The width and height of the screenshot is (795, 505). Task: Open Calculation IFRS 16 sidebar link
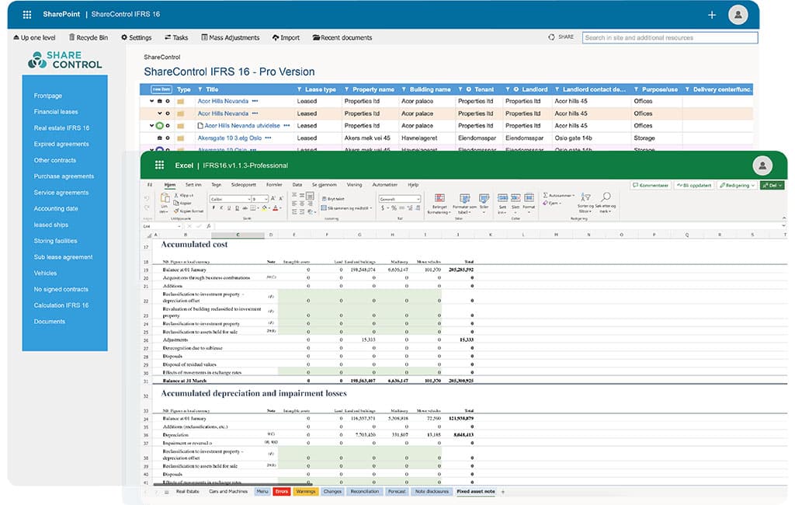[61, 305]
